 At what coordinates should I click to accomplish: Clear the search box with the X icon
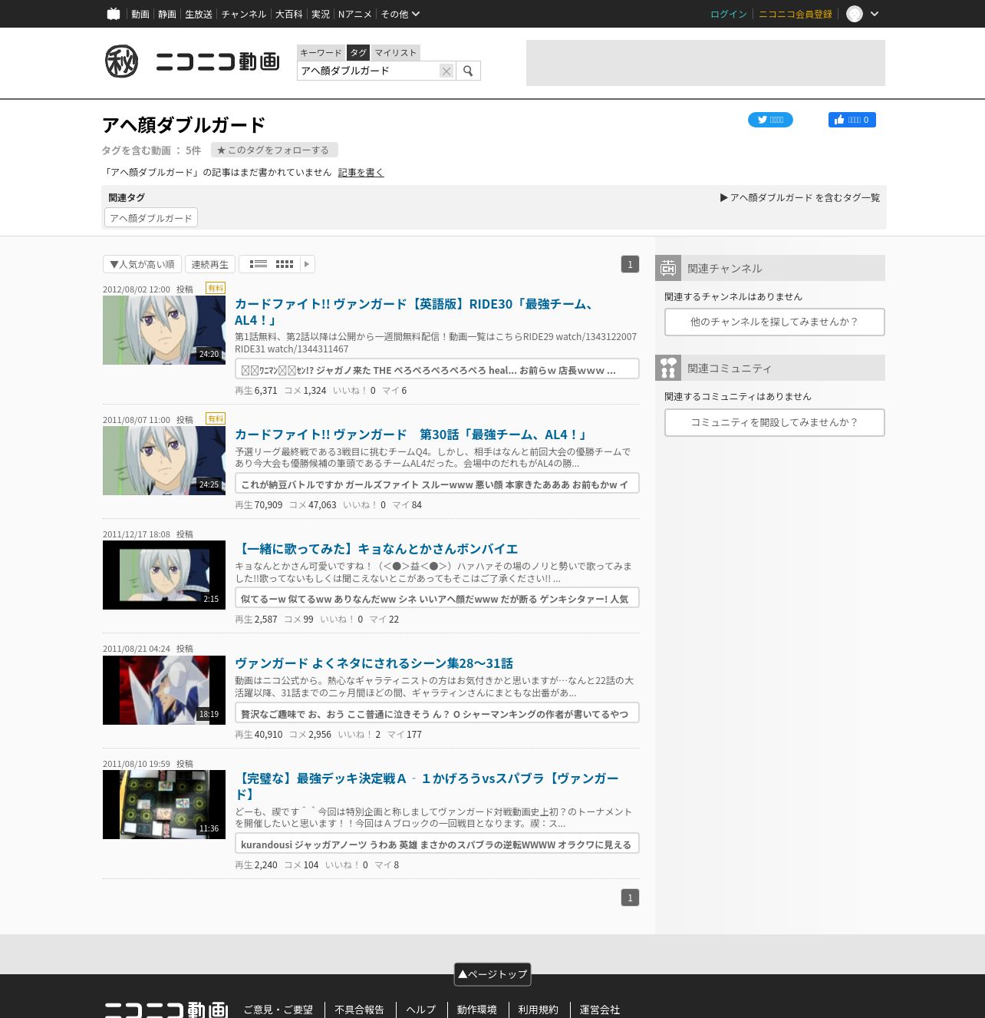446,71
